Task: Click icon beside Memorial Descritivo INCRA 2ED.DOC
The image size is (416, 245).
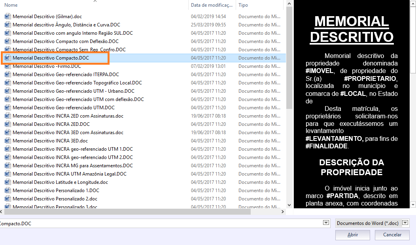Action: coord(8,124)
